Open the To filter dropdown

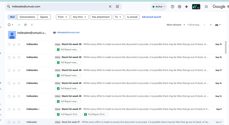[118, 17]
